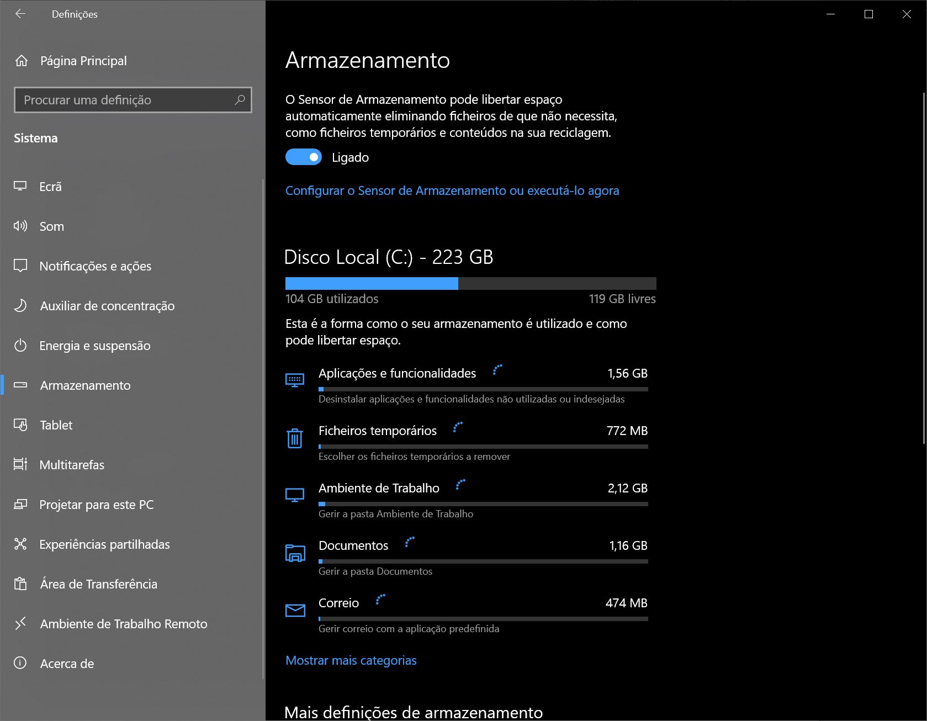
Task: Click the '104 GB utilizados' label
Action: coord(332,299)
